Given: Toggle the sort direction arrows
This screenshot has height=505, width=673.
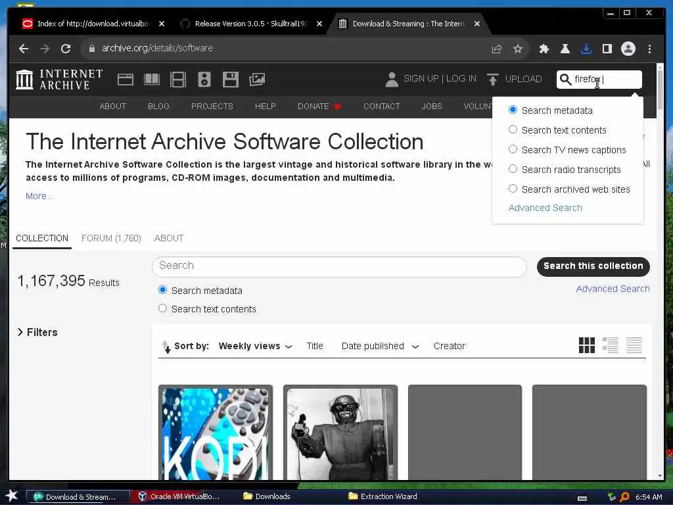Looking at the screenshot, I should point(166,347).
